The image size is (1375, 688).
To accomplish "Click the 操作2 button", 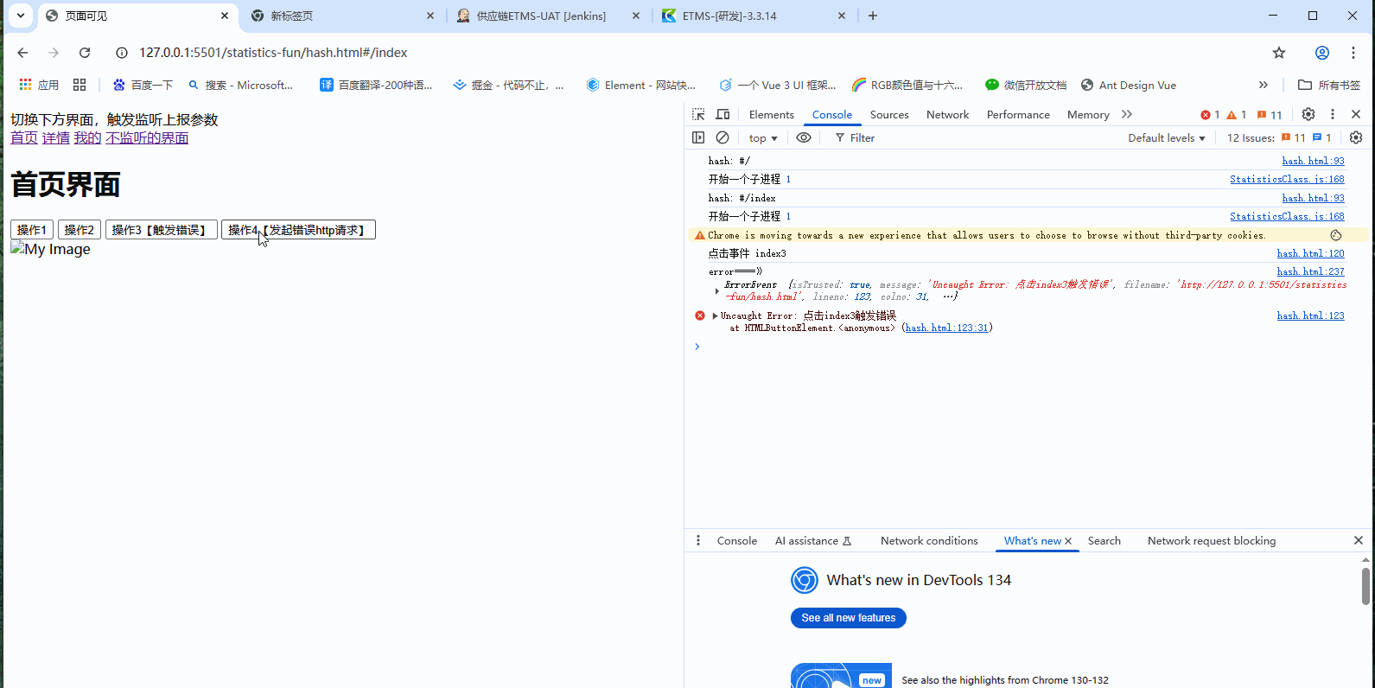I will [x=80, y=230].
